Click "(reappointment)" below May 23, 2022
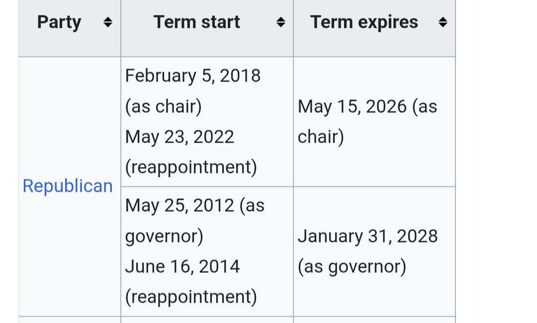 pyautogui.click(x=191, y=167)
